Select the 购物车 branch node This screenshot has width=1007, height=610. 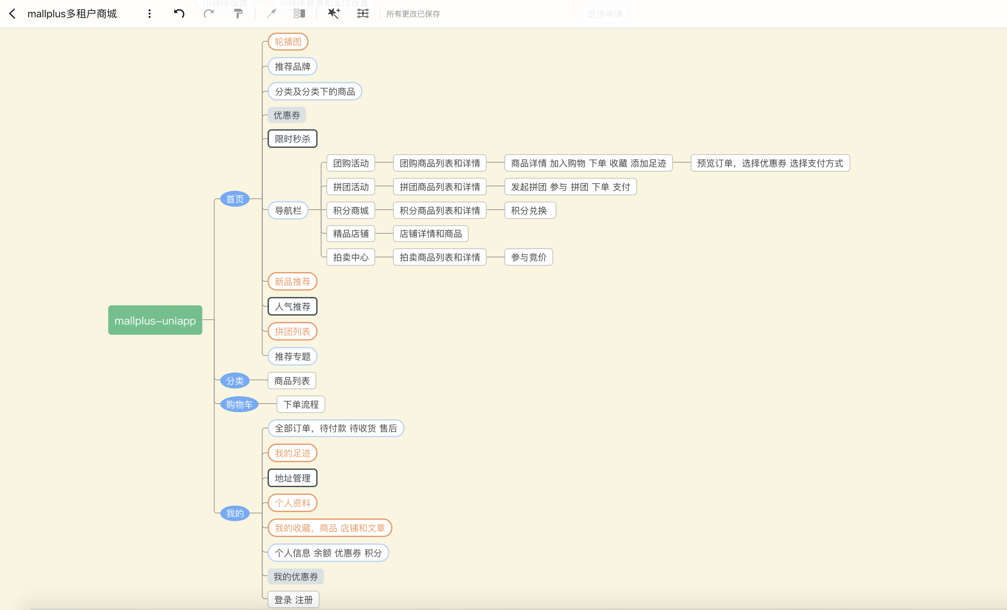pyautogui.click(x=239, y=405)
